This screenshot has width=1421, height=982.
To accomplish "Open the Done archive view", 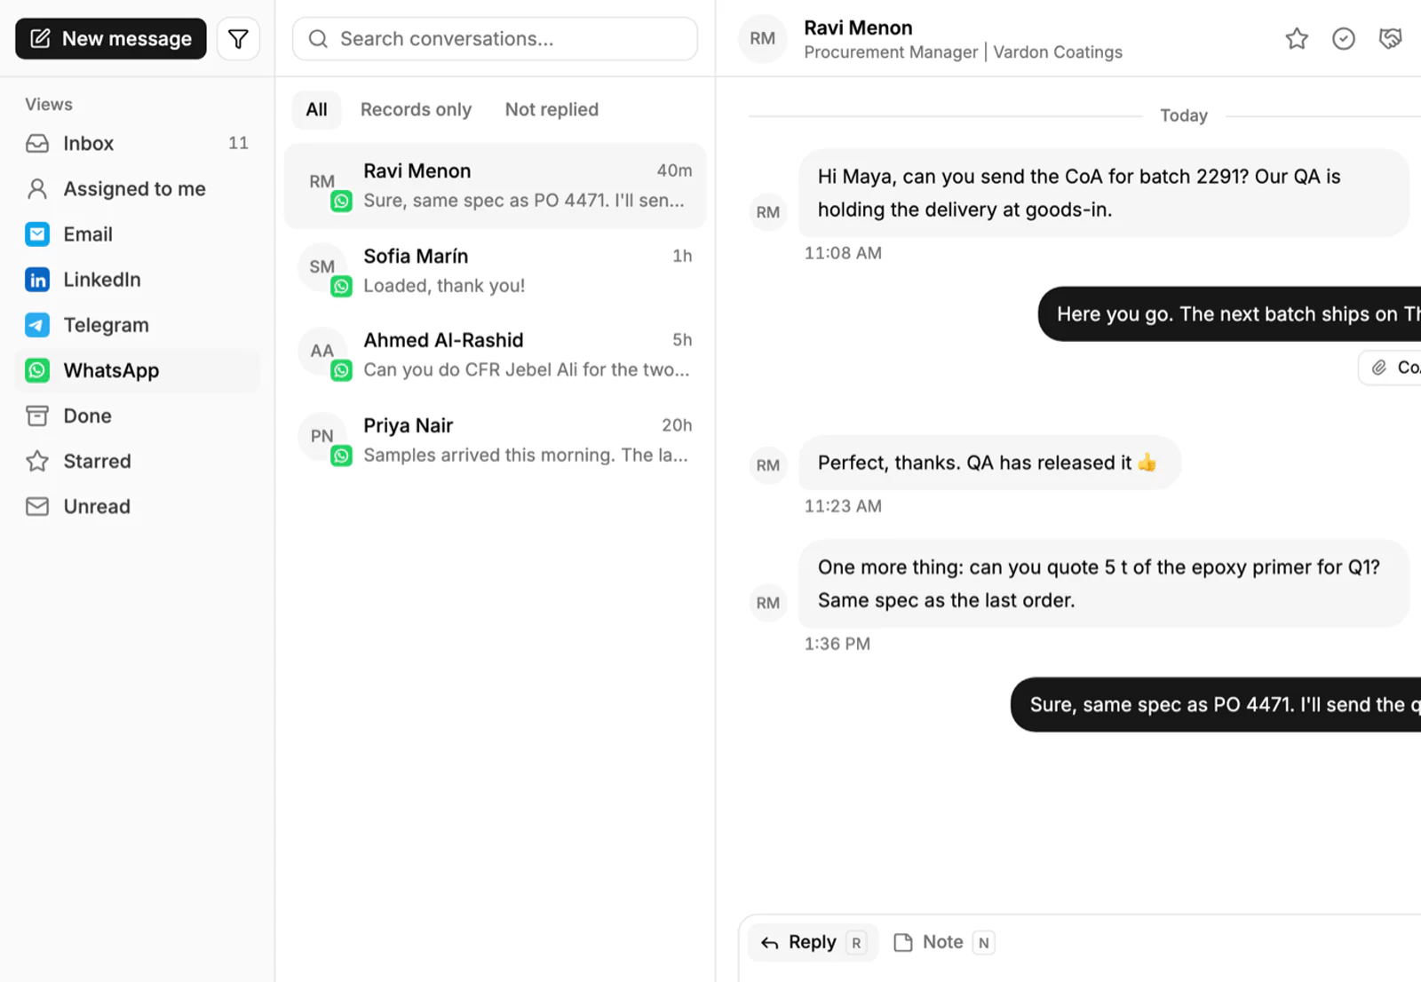I will pos(138,416).
